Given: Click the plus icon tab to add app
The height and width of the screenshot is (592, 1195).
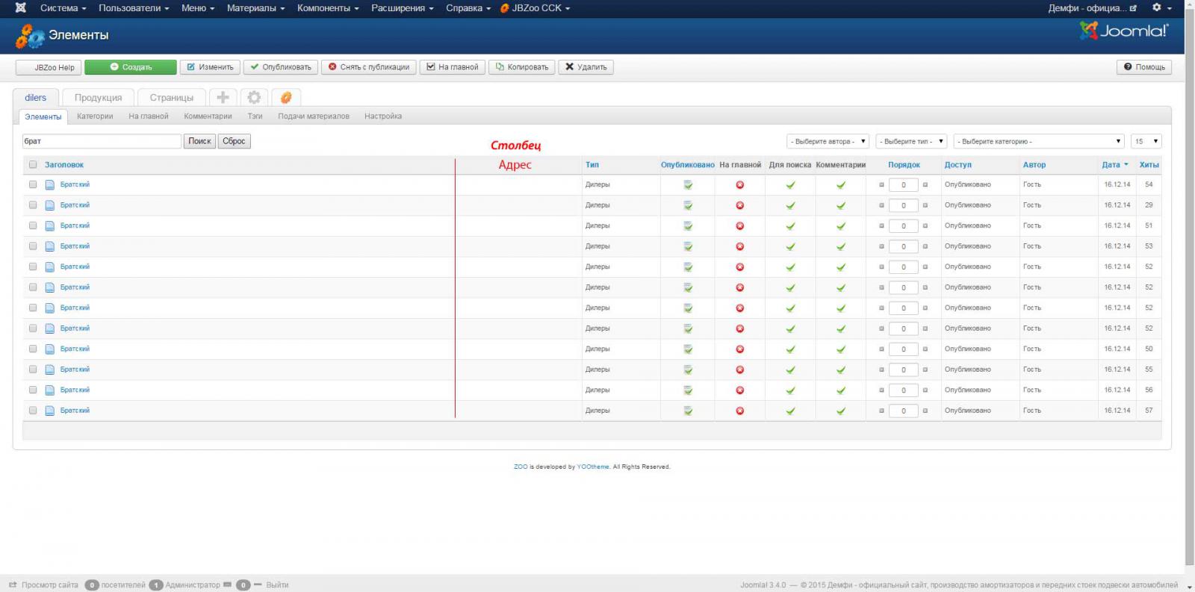Looking at the screenshot, I should coord(223,98).
